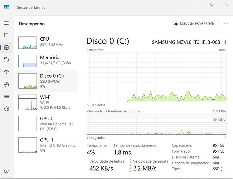233x179 pixels.
Task: Open Settings gear icon
Action: pos(6,171)
